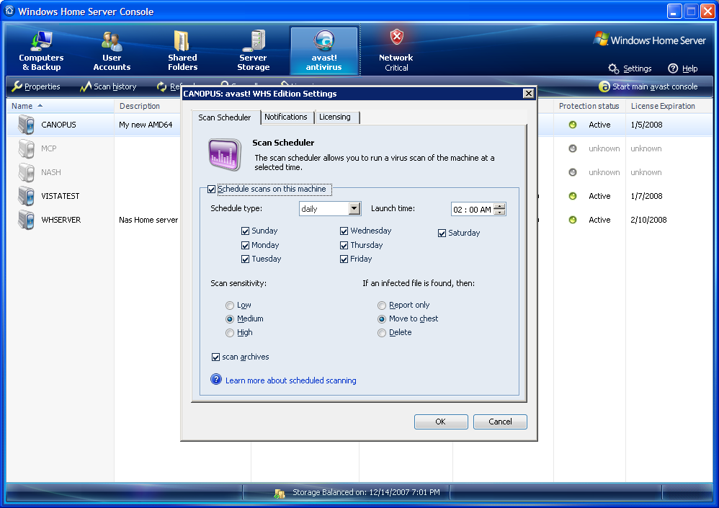This screenshot has height=508, width=719.
Task: Choose Delete for infected files
Action: click(x=382, y=333)
